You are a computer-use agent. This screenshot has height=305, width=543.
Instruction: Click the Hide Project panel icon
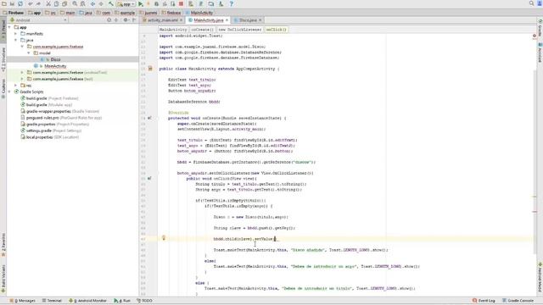pos(134,20)
